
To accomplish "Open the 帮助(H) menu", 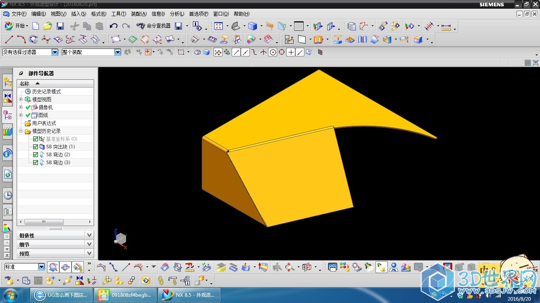I will click(242, 14).
